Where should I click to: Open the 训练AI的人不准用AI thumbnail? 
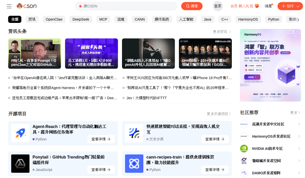tap(149, 53)
